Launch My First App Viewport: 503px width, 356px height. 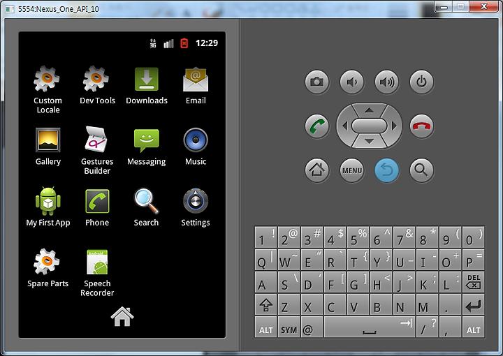pyautogui.click(x=48, y=207)
